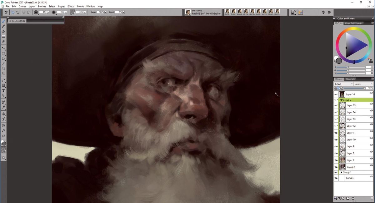Image resolution: width=375 pixels, height=203 pixels.
Task: Select the Magnifier tool
Action: click(4, 130)
